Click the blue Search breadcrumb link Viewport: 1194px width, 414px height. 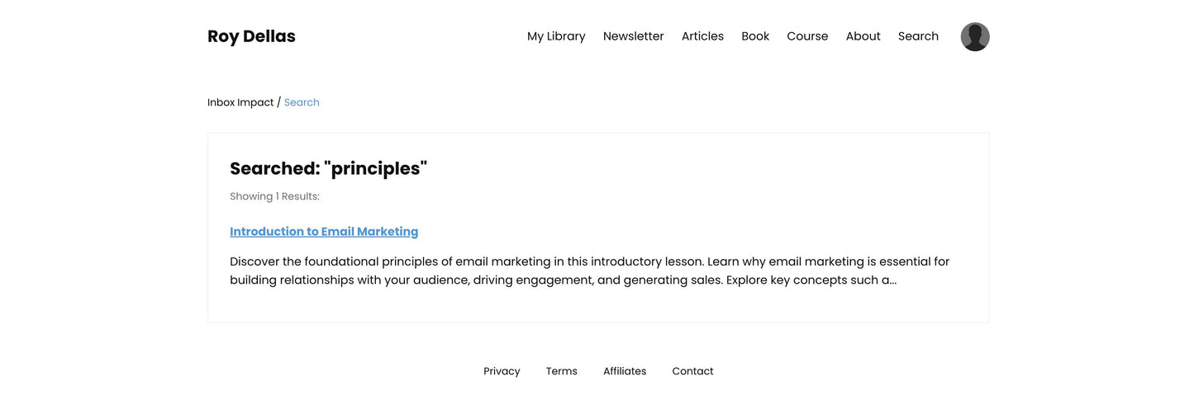pos(302,102)
